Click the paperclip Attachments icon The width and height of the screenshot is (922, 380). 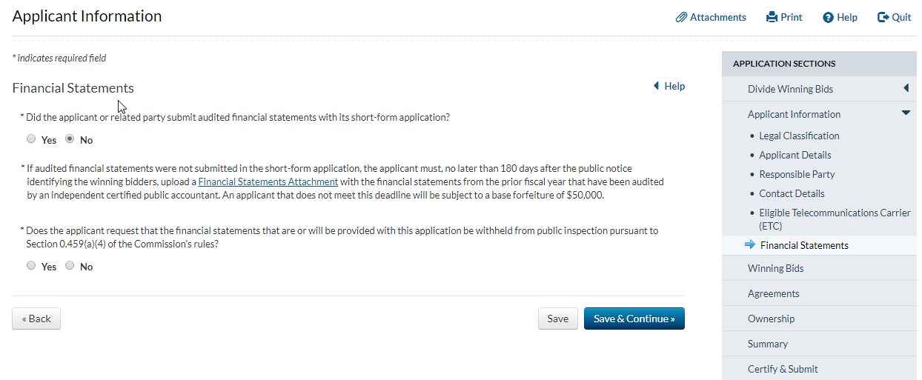681,17
